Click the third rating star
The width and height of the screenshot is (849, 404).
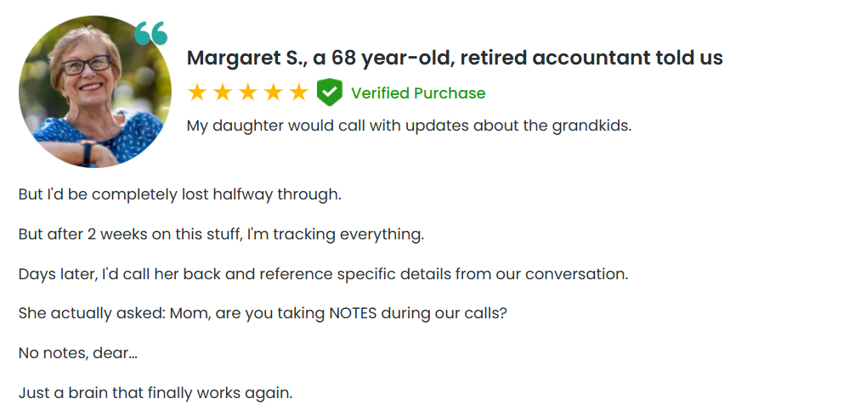[248, 93]
